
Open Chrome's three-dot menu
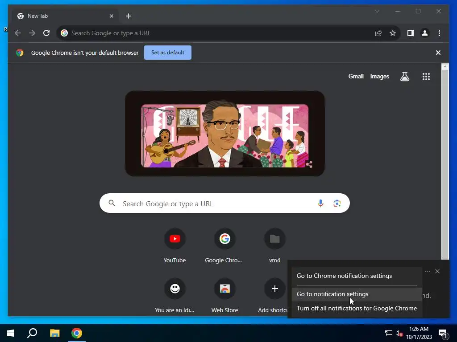tap(439, 33)
